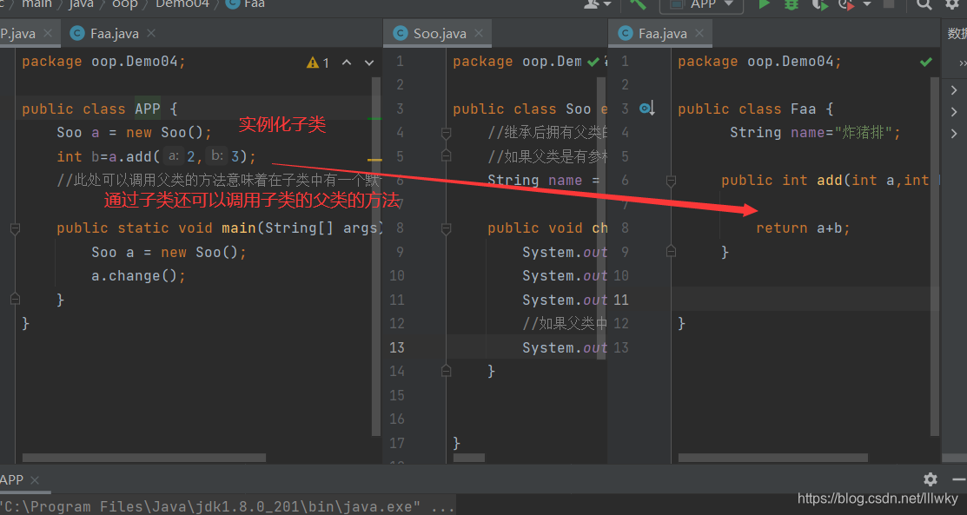Image resolution: width=967 pixels, height=515 pixels.
Task: Build project with the hammer icon
Action: 638,4
